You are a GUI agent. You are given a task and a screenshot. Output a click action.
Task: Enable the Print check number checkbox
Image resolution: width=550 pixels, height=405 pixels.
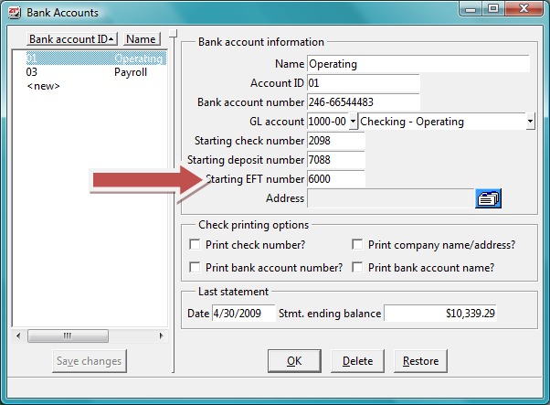point(195,244)
